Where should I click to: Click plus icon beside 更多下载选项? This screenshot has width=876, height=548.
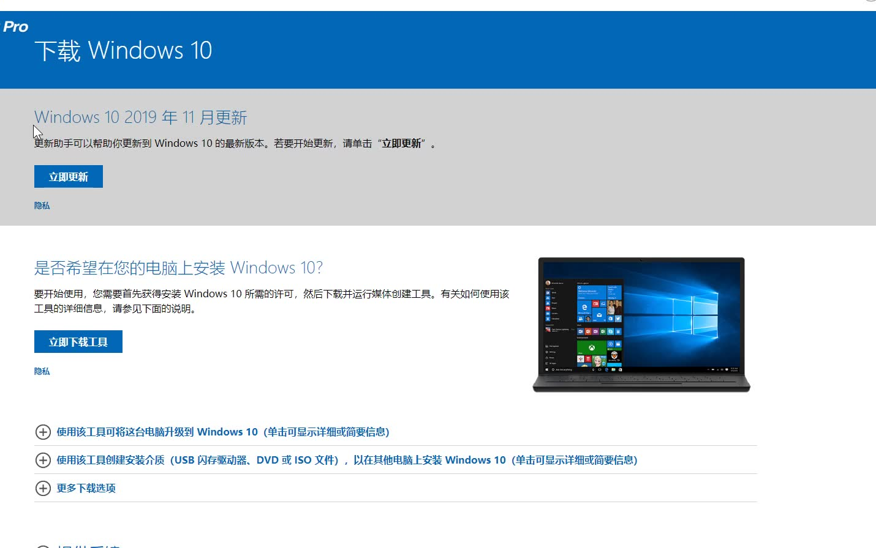(43, 488)
